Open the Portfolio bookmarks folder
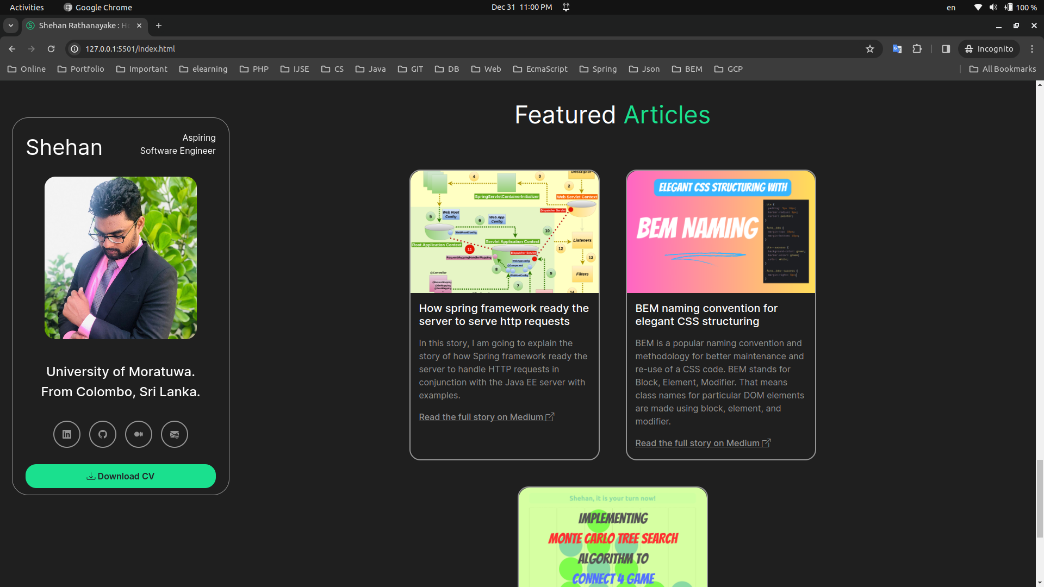Image resolution: width=1044 pixels, height=587 pixels. click(x=80, y=69)
